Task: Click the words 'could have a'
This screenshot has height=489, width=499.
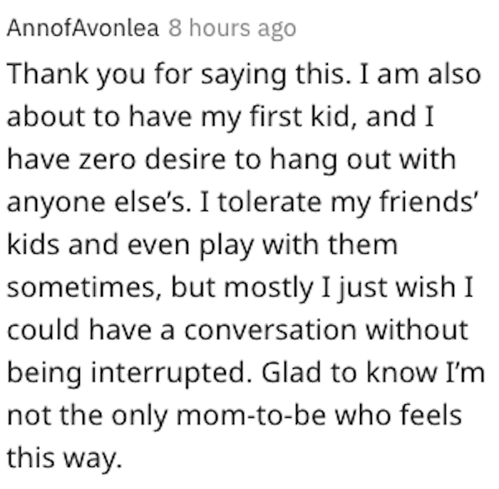Action: [91, 329]
